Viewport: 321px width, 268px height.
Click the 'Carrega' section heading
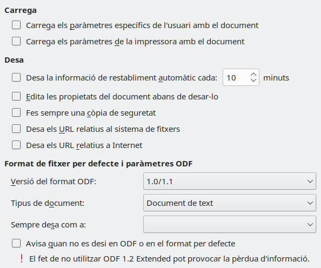pos(21,10)
